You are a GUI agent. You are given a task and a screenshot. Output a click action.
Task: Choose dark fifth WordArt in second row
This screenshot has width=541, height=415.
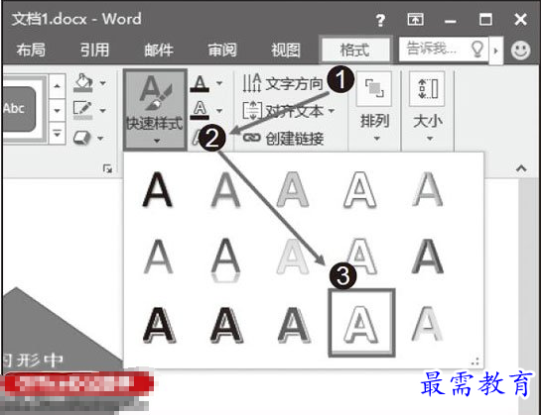click(x=428, y=257)
